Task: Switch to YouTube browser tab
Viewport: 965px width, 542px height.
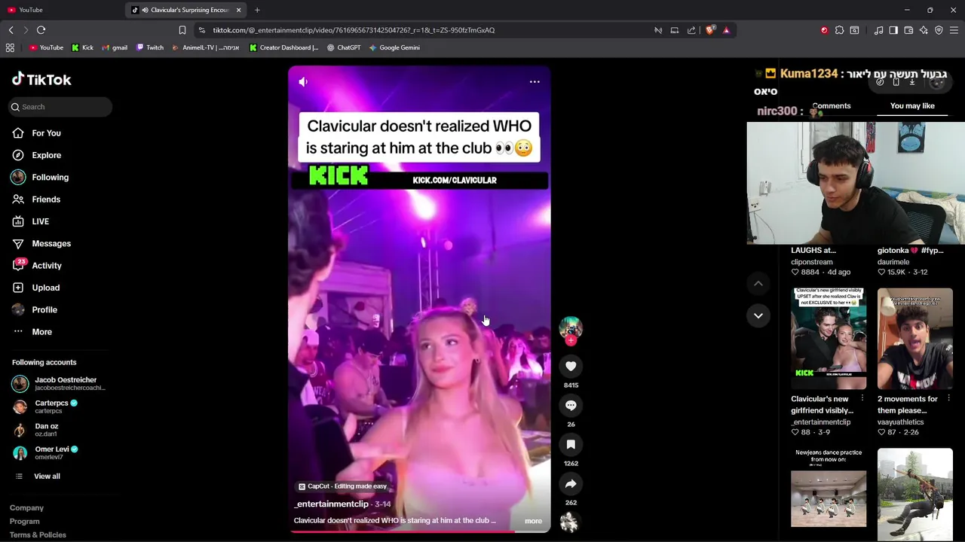Action: point(60,10)
